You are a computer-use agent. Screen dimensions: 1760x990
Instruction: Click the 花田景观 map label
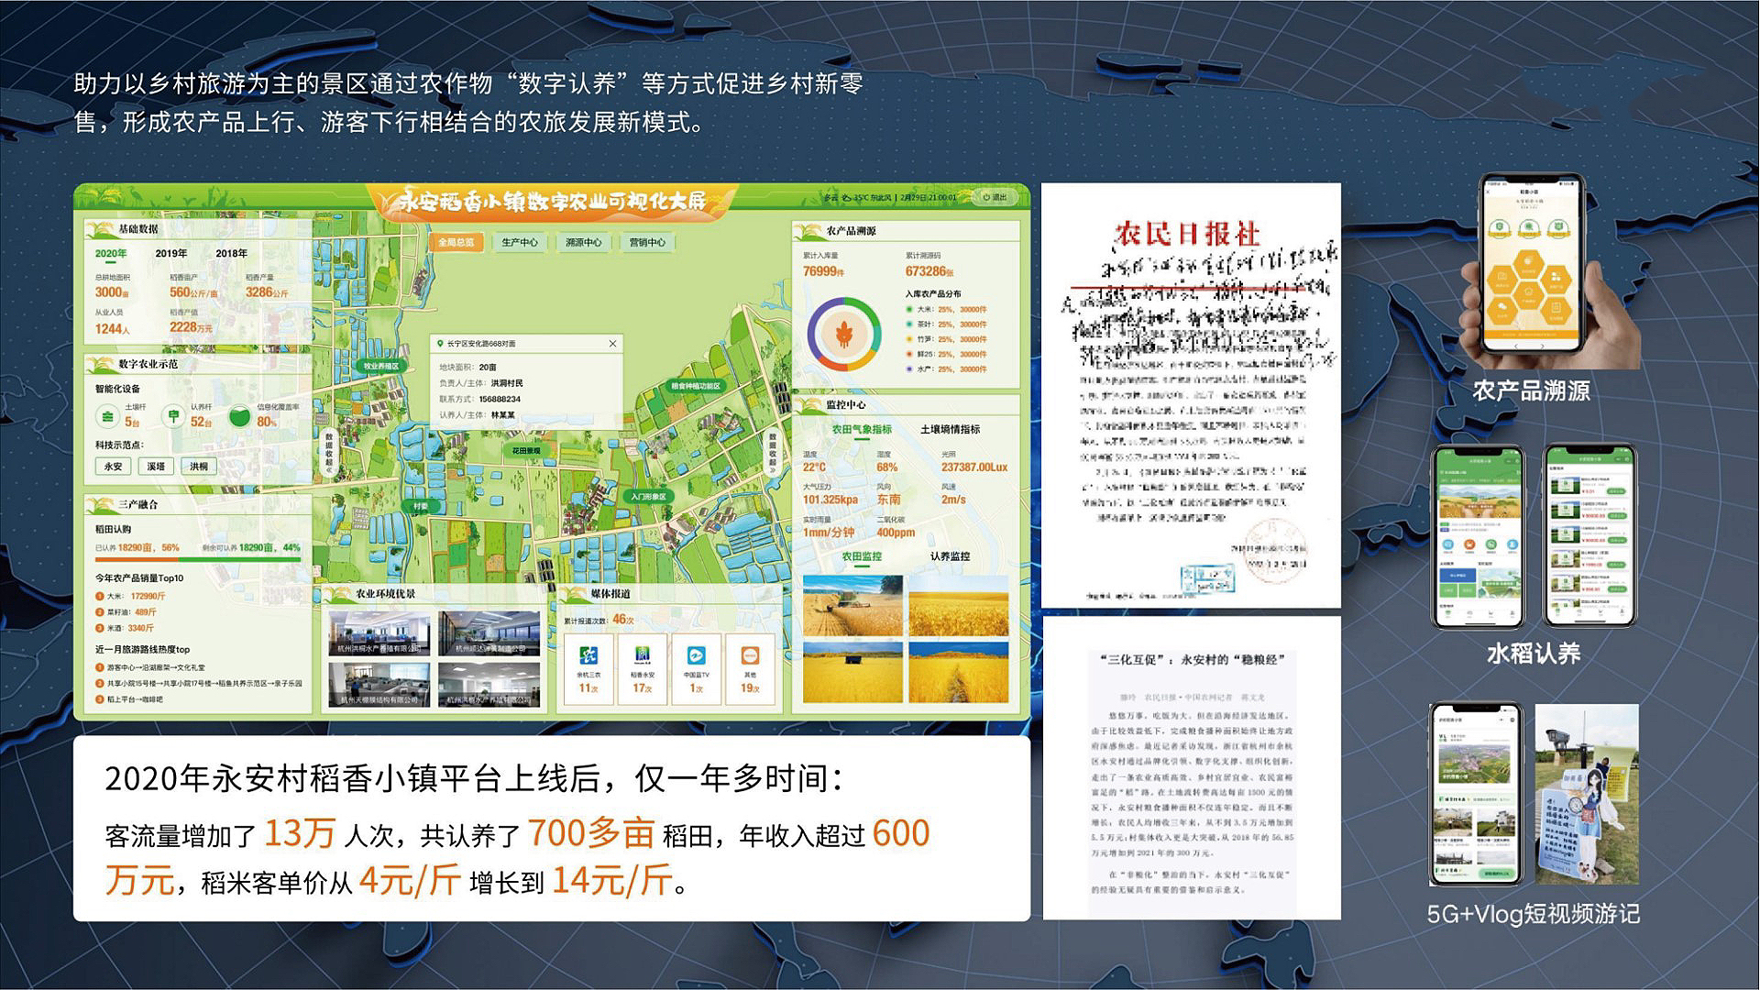(525, 451)
